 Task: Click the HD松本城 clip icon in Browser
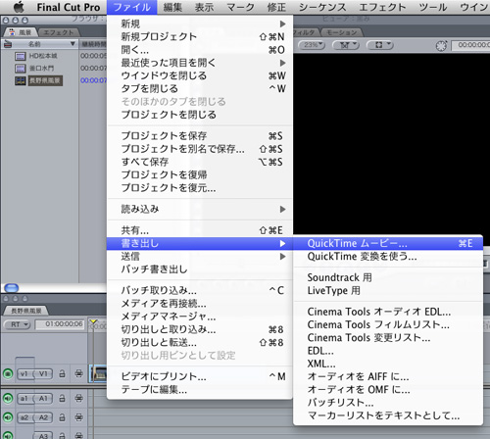click(21, 56)
